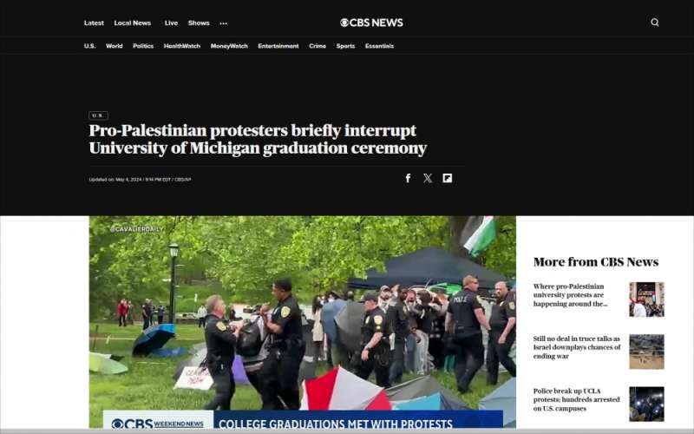Viewport: 694px width, 434px height.
Task: Select the U.S. section link in the section bar
Action: pyautogui.click(x=89, y=46)
